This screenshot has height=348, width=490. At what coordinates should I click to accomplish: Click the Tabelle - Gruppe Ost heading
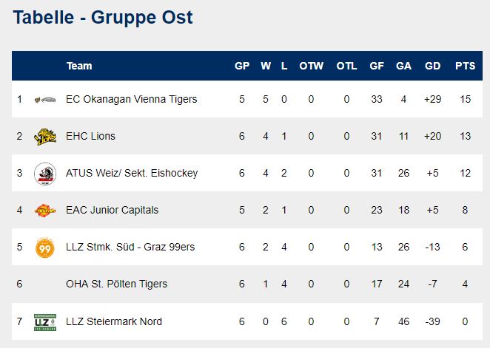point(103,18)
